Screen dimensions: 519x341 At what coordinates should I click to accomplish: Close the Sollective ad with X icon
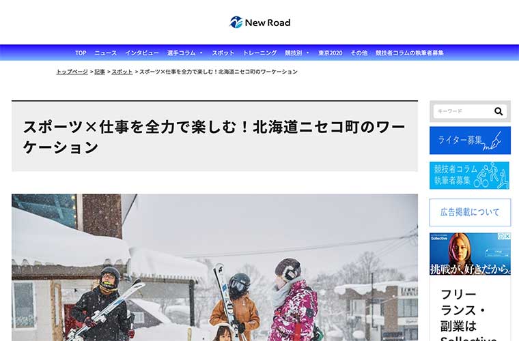pos(507,236)
